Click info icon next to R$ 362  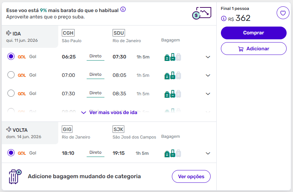[x=224, y=18]
